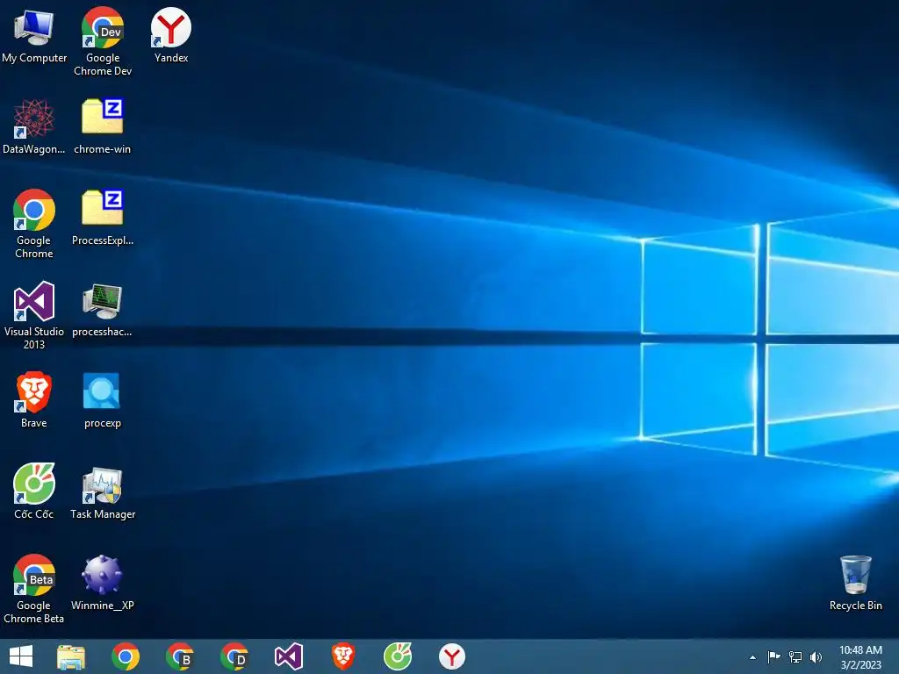899x674 pixels.
Task: Launch Brave from the taskbar
Action: [343, 656]
